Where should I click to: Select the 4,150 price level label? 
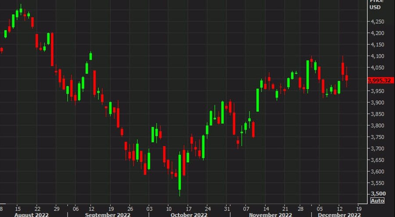(377, 45)
